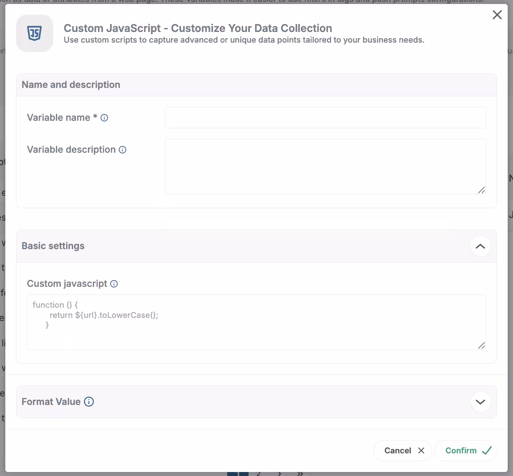
Task: Open the Variable description info tooltip icon
Action: point(122,150)
